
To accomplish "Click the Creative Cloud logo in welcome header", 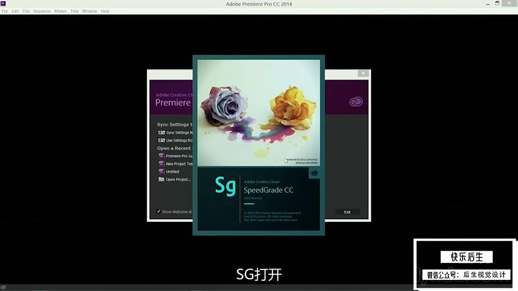I will pyautogui.click(x=356, y=102).
